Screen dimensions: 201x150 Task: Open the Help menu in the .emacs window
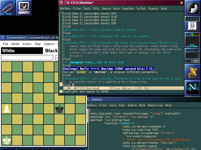click(x=168, y=105)
